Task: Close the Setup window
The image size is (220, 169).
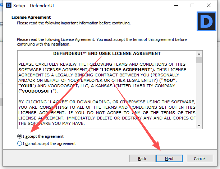Action: (x=209, y=6)
